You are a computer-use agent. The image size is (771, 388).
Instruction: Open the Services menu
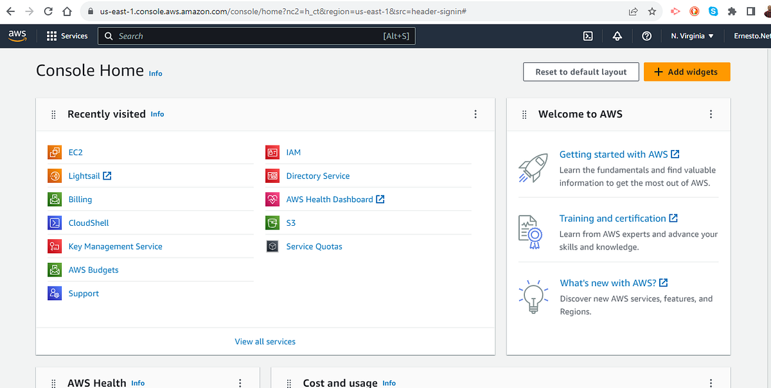point(67,36)
